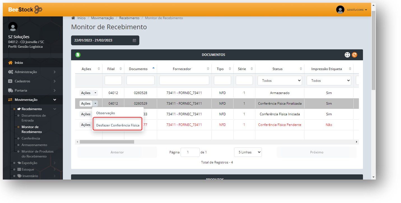Select Desfazer Conferência Física menu option
The image size is (401, 203).
(118, 125)
